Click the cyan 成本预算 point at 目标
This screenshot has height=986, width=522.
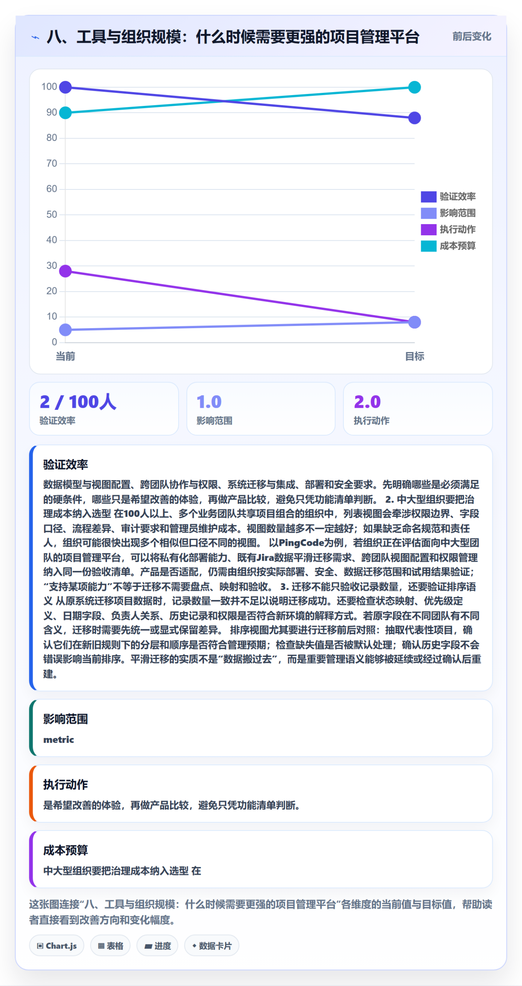(414, 87)
